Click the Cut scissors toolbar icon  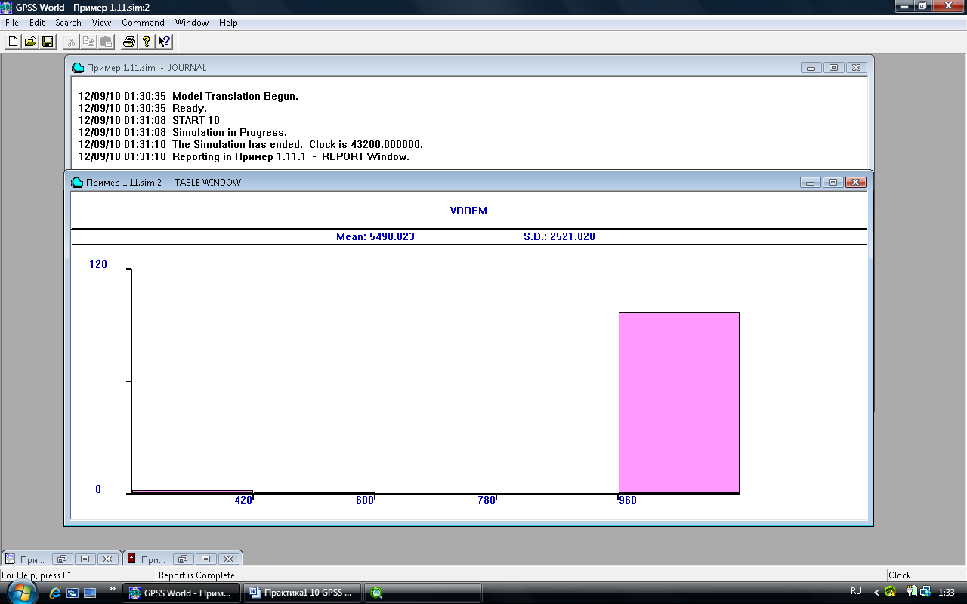pyautogui.click(x=71, y=41)
